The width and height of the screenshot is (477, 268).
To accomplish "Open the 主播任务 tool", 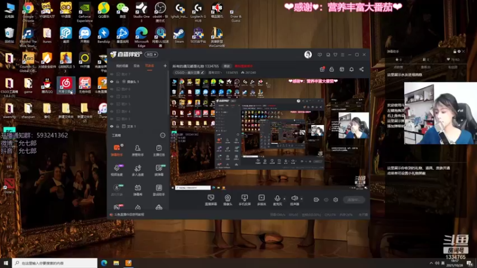I will [x=159, y=151].
